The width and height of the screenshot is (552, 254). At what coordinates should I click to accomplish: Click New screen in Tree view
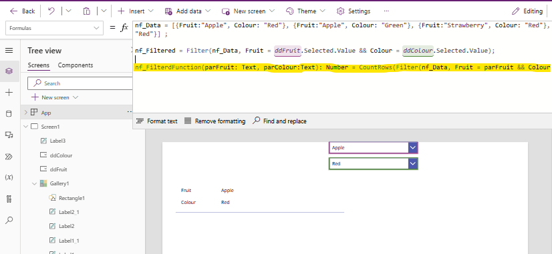click(55, 97)
